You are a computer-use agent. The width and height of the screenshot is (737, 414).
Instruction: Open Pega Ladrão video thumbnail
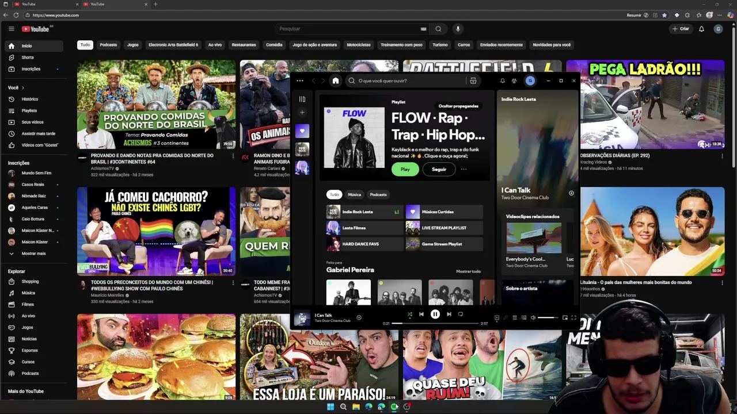click(645, 104)
